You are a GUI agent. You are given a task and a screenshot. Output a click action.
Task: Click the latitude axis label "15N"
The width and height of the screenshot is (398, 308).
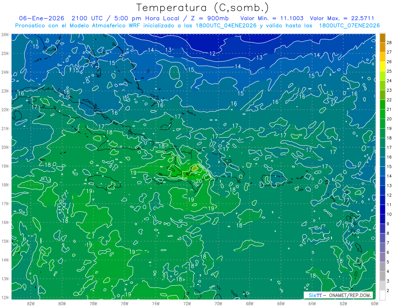5,241
